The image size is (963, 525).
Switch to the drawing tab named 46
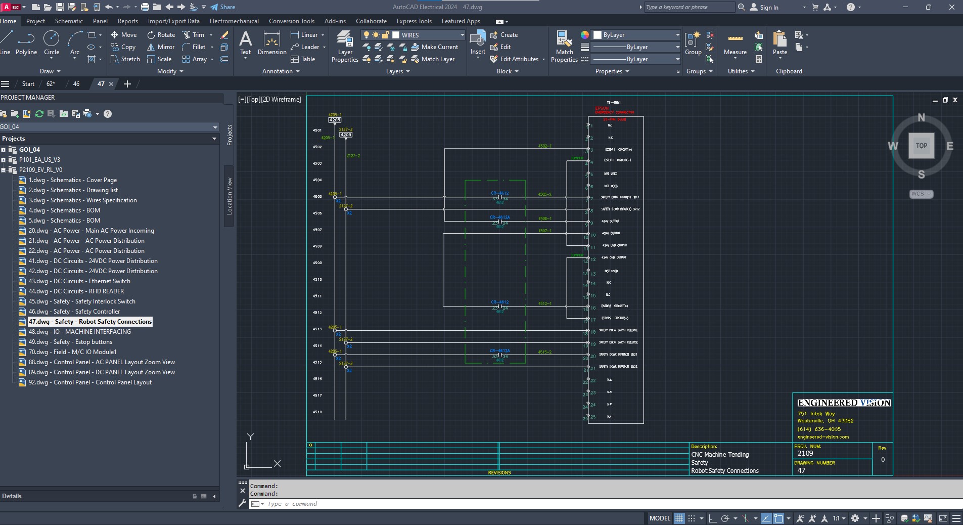[x=76, y=84]
